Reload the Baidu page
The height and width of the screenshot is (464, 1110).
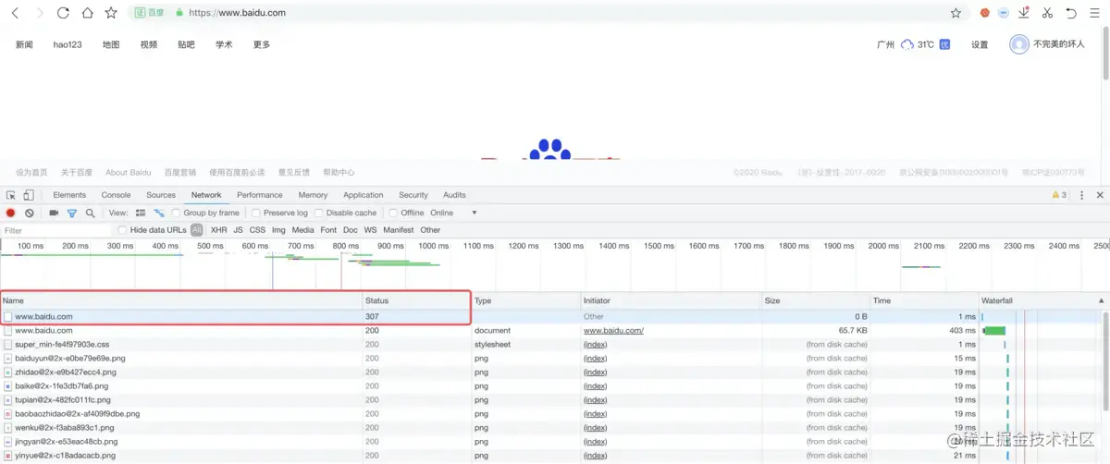(63, 13)
